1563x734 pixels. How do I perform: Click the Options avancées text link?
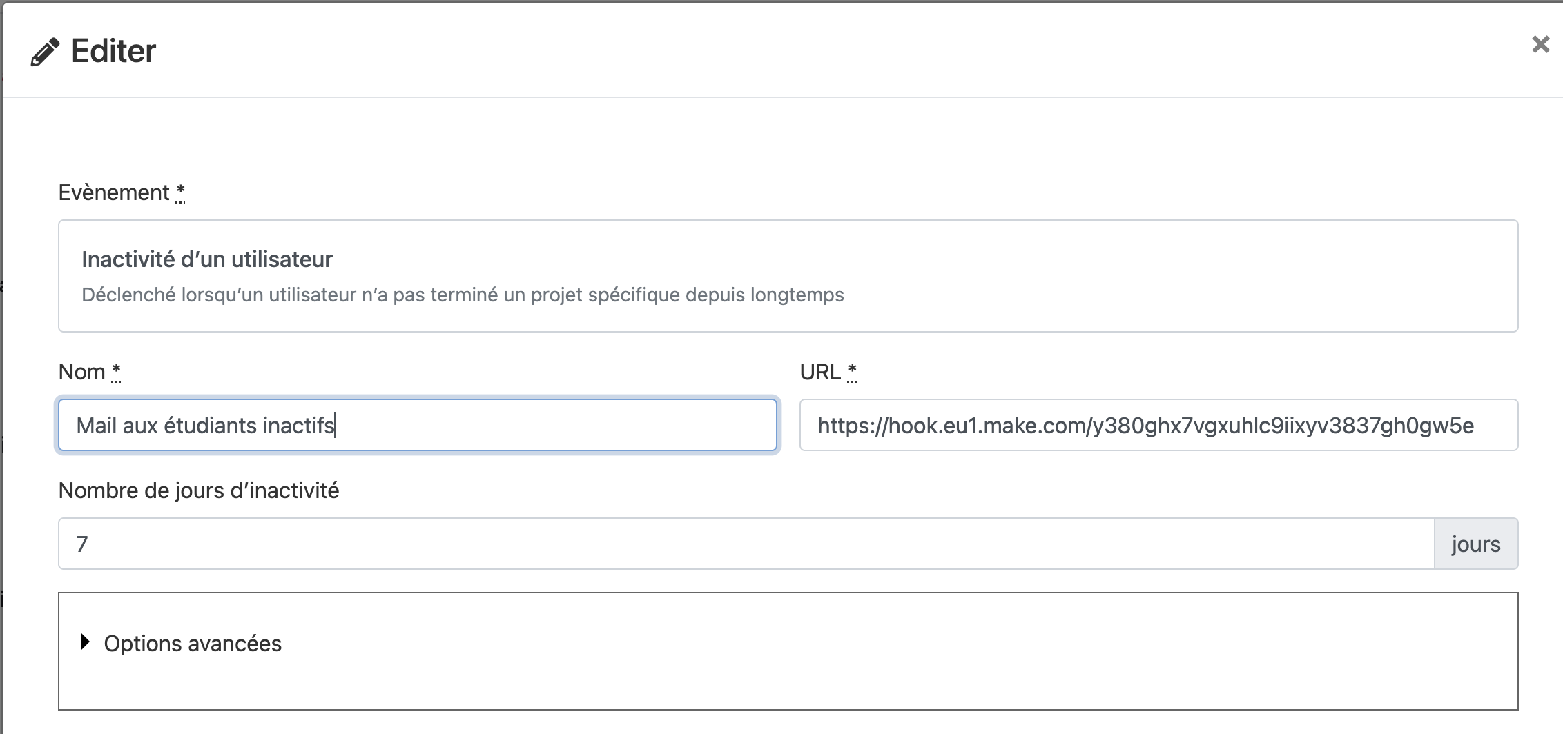193,643
